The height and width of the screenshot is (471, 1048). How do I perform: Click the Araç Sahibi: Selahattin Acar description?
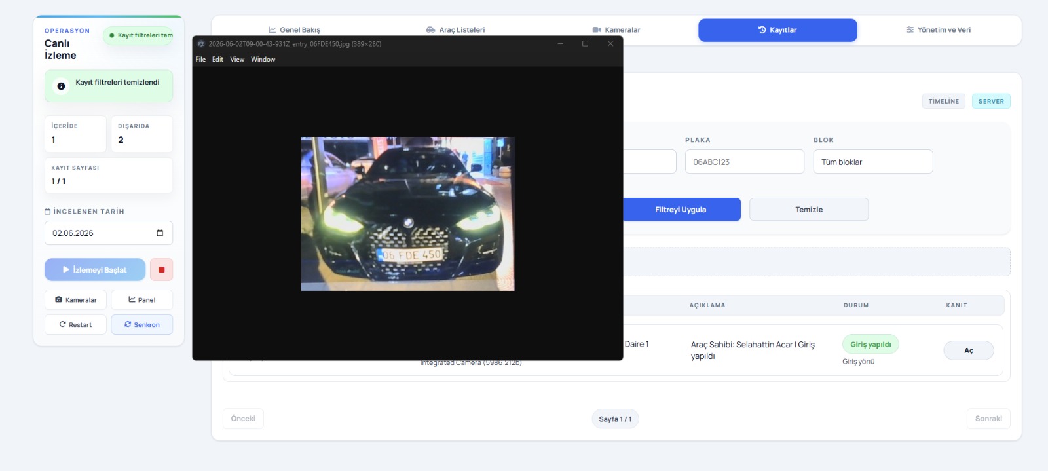pos(753,350)
